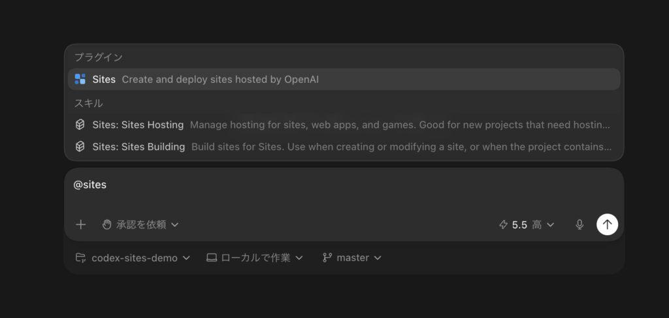Open the plus attachment button

(80, 225)
